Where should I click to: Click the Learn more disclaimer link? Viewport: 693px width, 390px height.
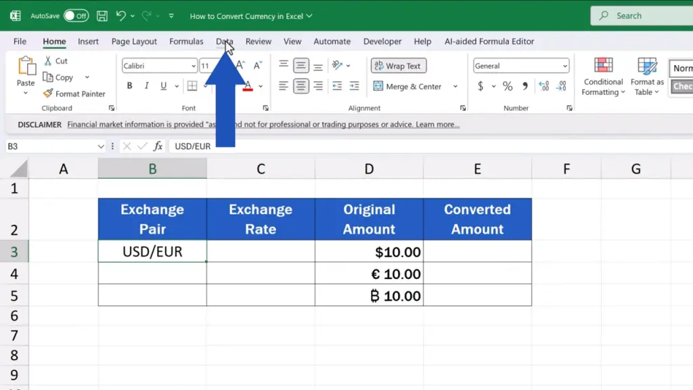[437, 125]
